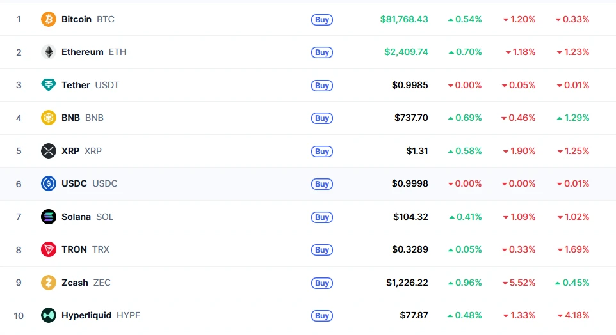
Task: Buy Ethereum using its Buy button
Action: click(x=322, y=52)
